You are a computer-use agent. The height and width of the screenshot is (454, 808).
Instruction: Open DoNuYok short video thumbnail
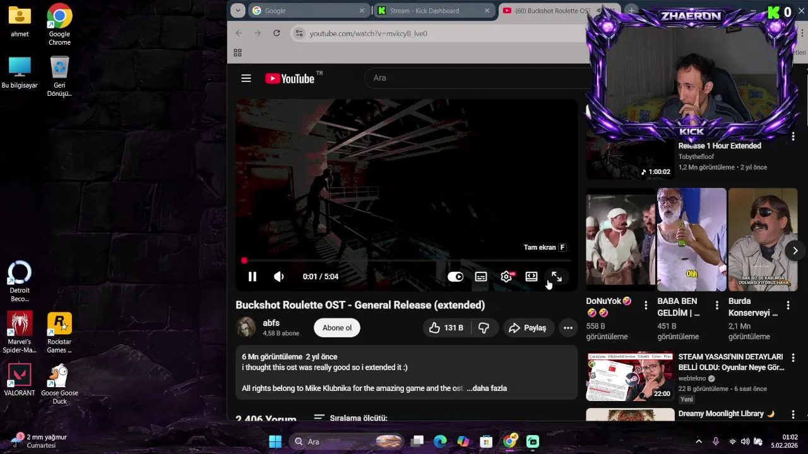tap(621, 240)
